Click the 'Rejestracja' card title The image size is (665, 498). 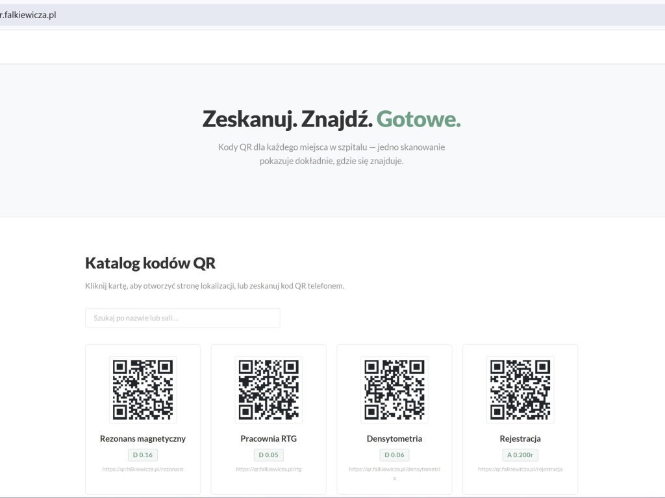pos(520,439)
